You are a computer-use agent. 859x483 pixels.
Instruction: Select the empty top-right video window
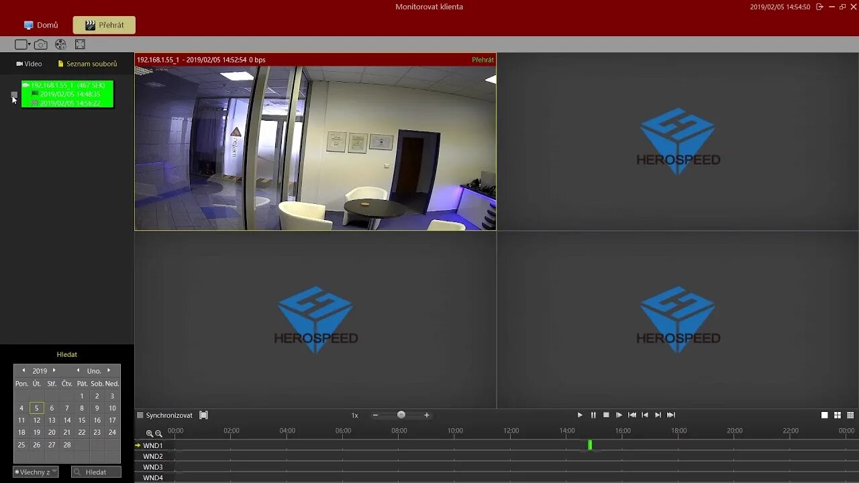coord(678,142)
